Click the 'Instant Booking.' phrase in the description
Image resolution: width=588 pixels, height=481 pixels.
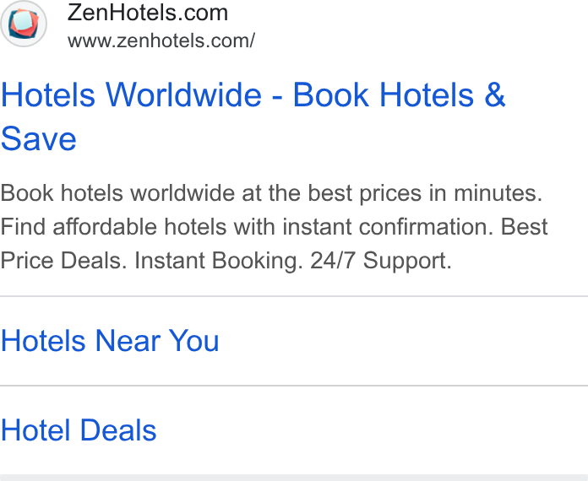pyautogui.click(x=219, y=261)
